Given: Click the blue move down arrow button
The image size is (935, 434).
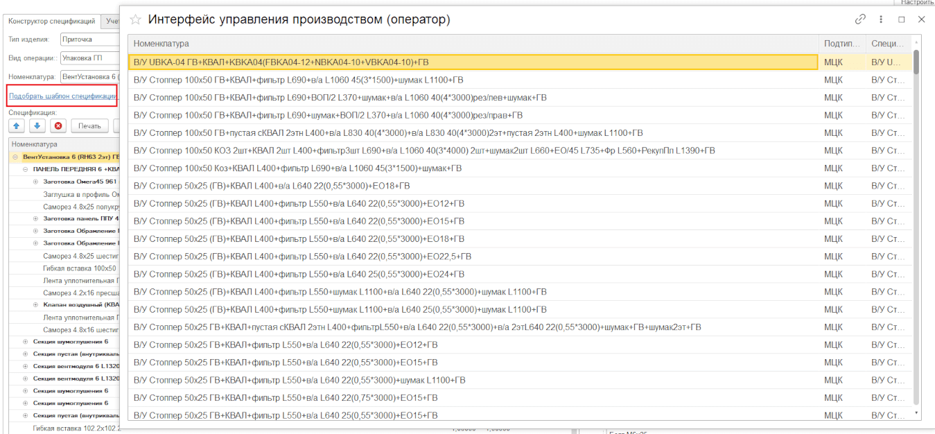Looking at the screenshot, I should coord(37,125).
